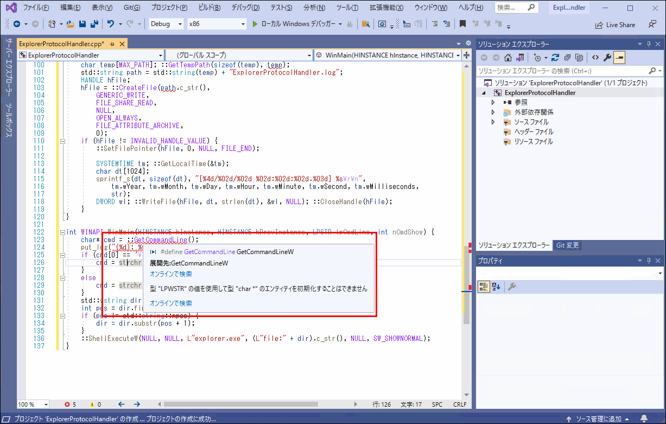Click the Sync/Refresh icon in Solution Explorer
The width and height of the screenshot is (666, 424).
point(555,57)
